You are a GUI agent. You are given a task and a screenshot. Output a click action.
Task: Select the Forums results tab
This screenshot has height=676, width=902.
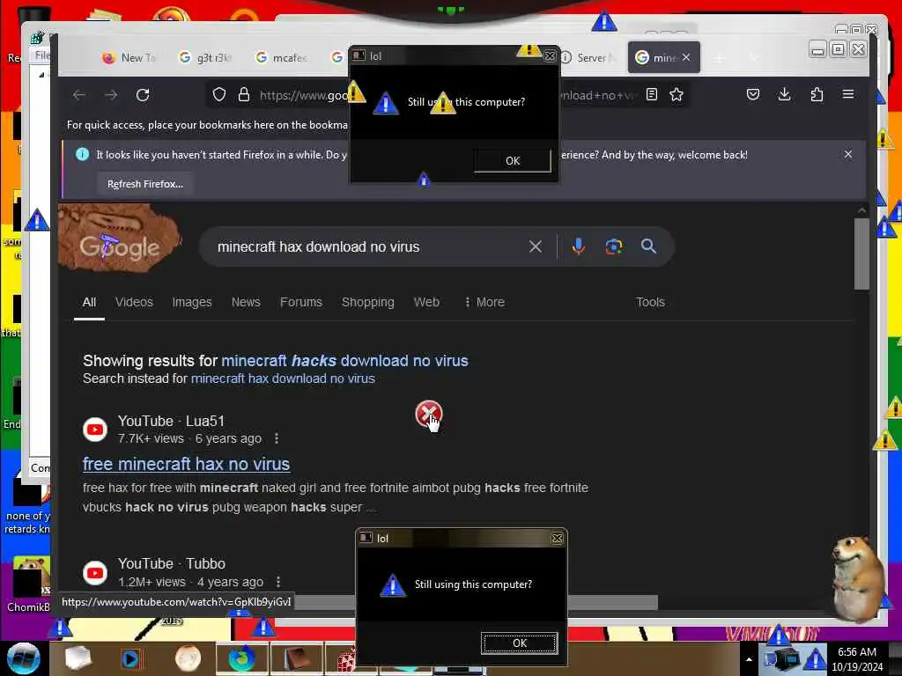(301, 303)
